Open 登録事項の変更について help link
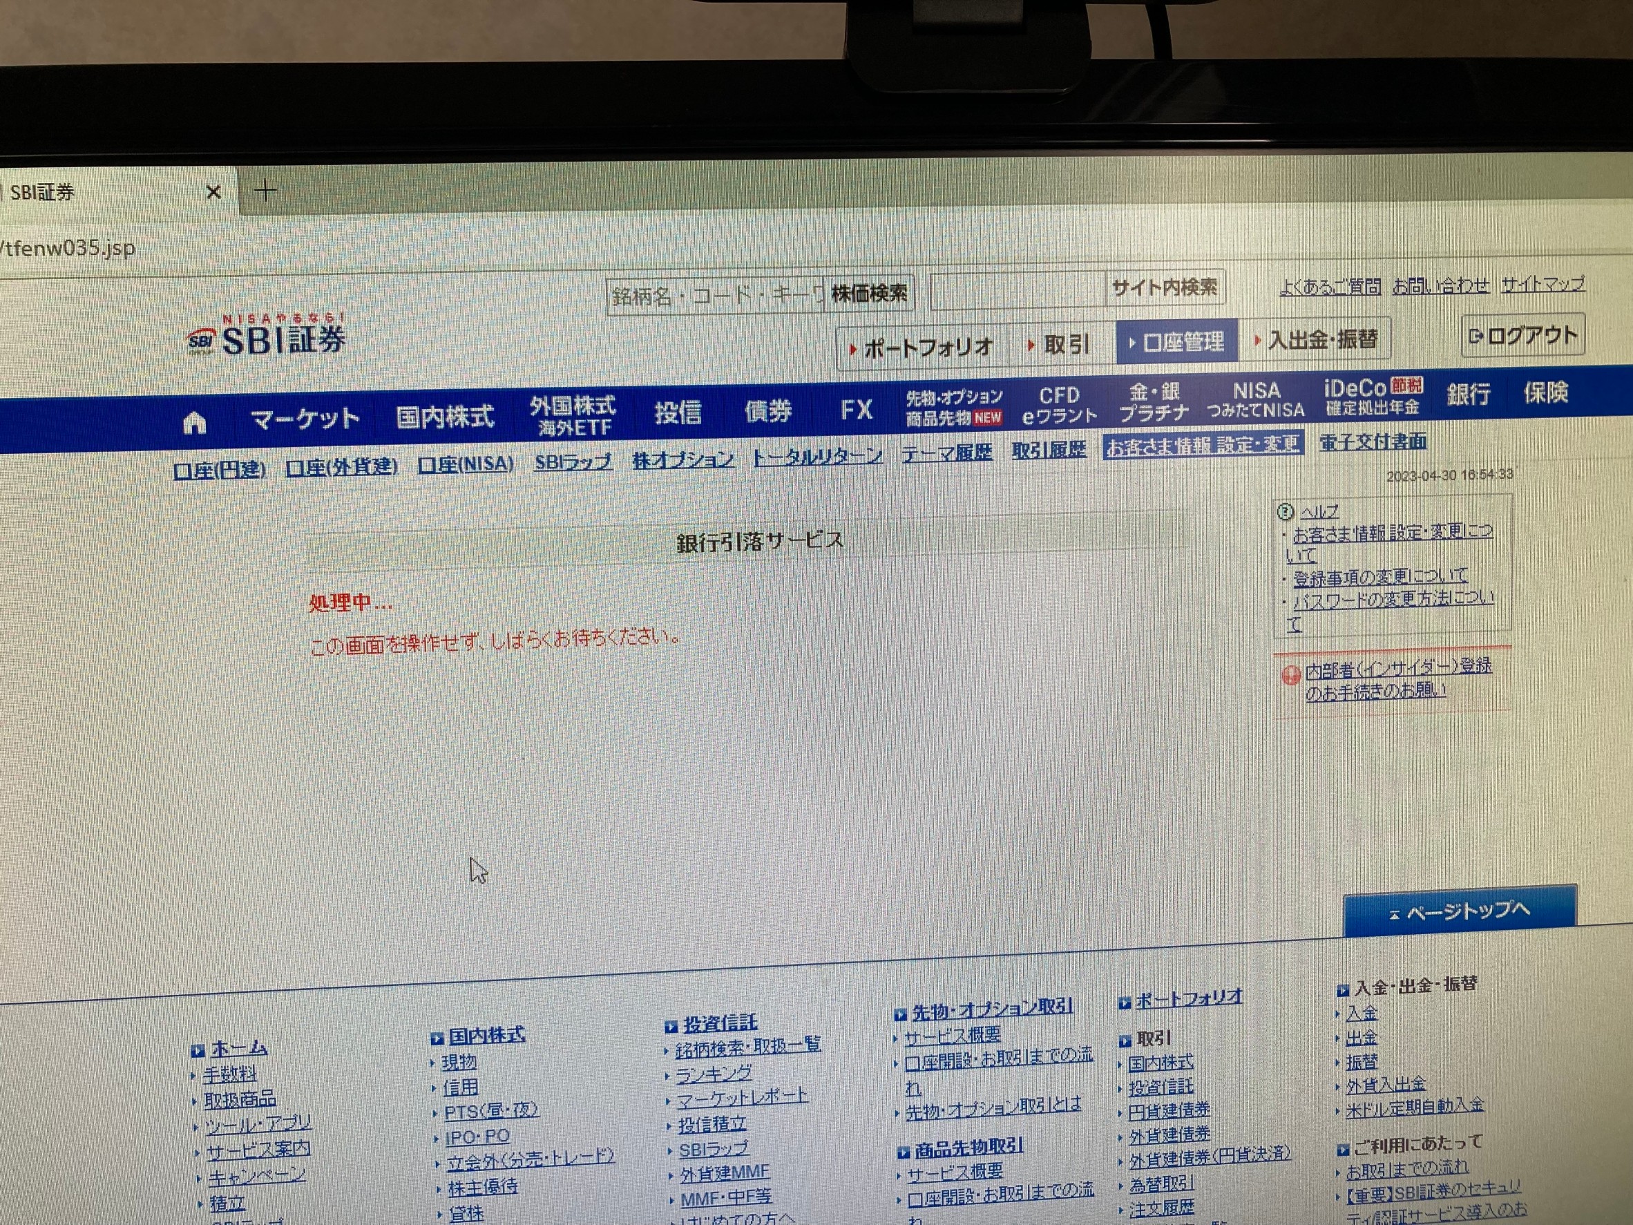The width and height of the screenshot is (1633, 1225). [1379, 577]
